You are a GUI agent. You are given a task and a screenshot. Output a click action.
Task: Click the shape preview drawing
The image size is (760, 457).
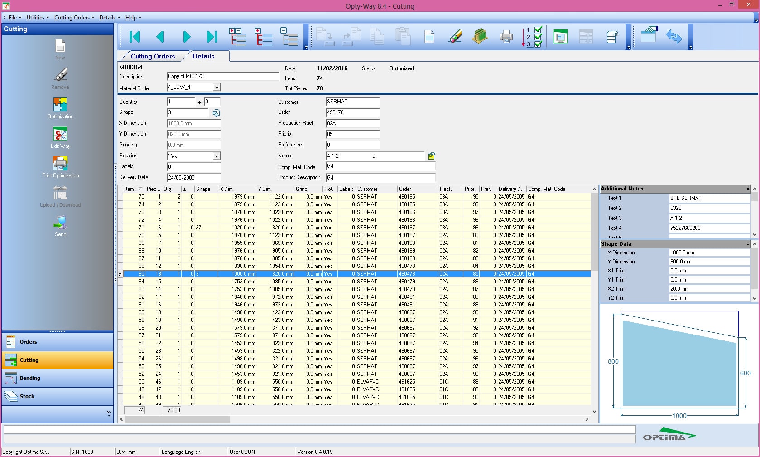678,364
